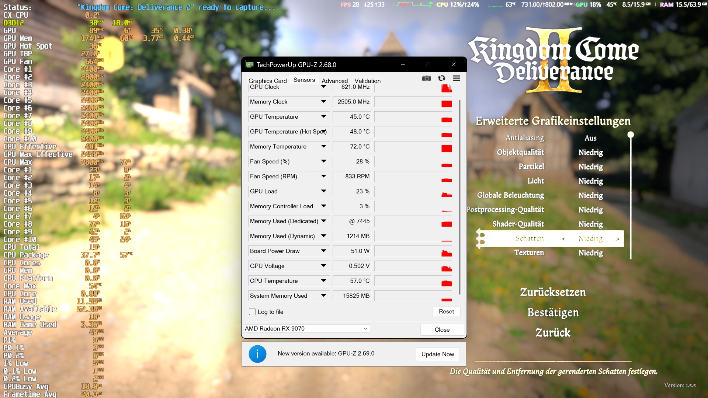This screenshot has width=708, height=398.
Task: Open the CPU Temperature sensor dropdown
Action: click(x=324, y=281)
